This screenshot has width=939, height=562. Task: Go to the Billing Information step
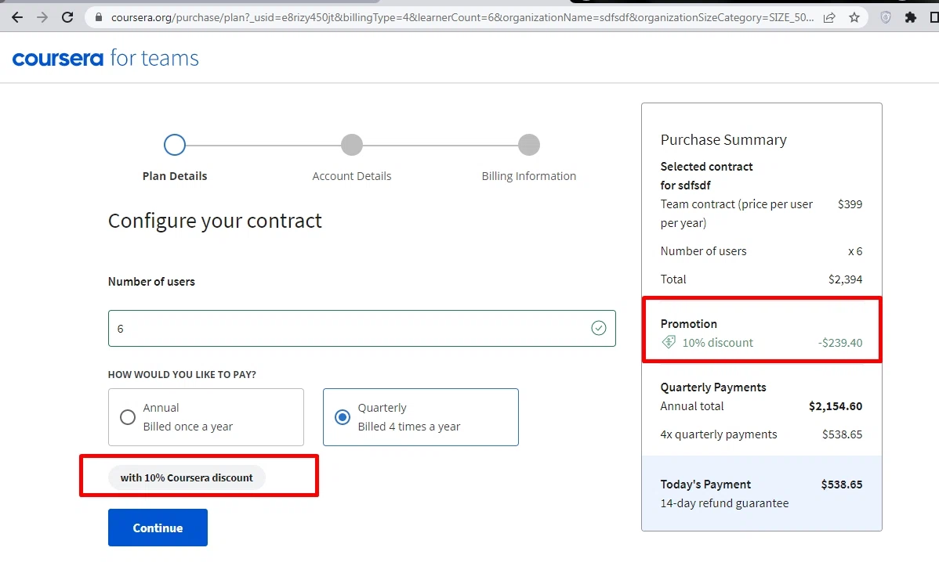529,145
